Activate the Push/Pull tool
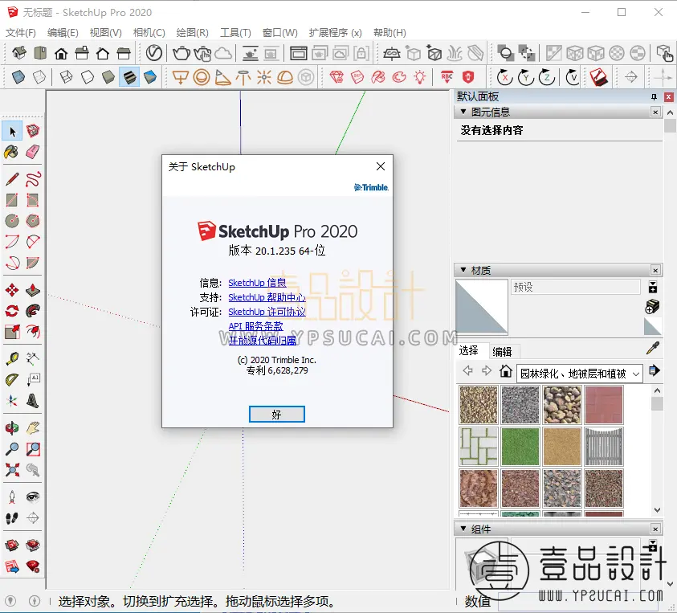The image size is (677, 613). (x=33, y=290)
